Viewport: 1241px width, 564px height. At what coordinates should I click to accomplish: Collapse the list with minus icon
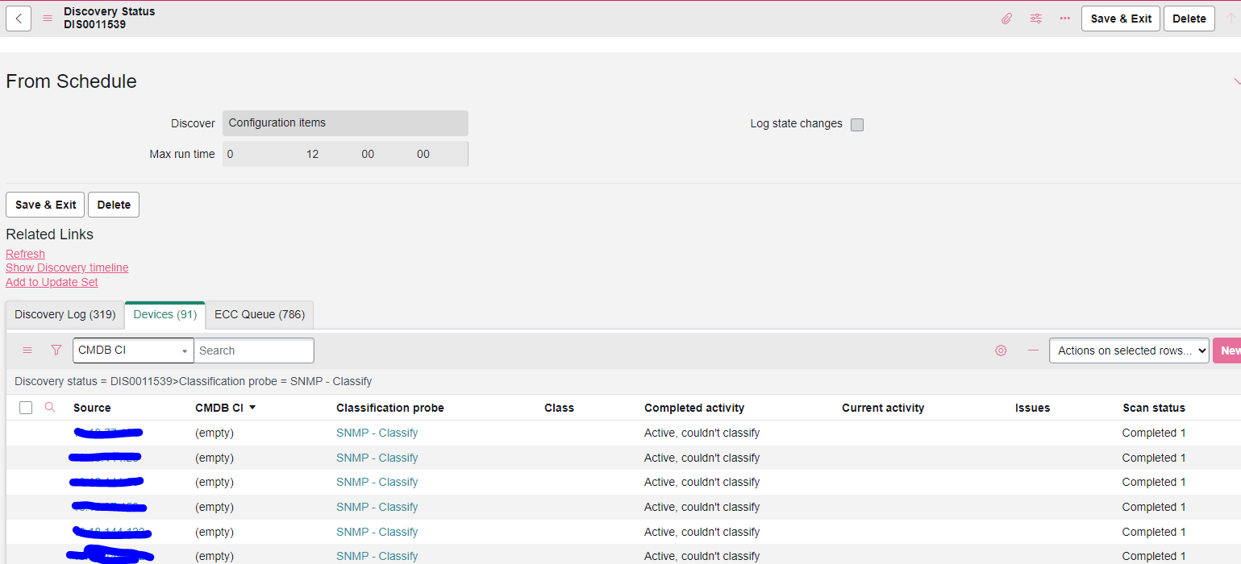[x=1033, y=350]
